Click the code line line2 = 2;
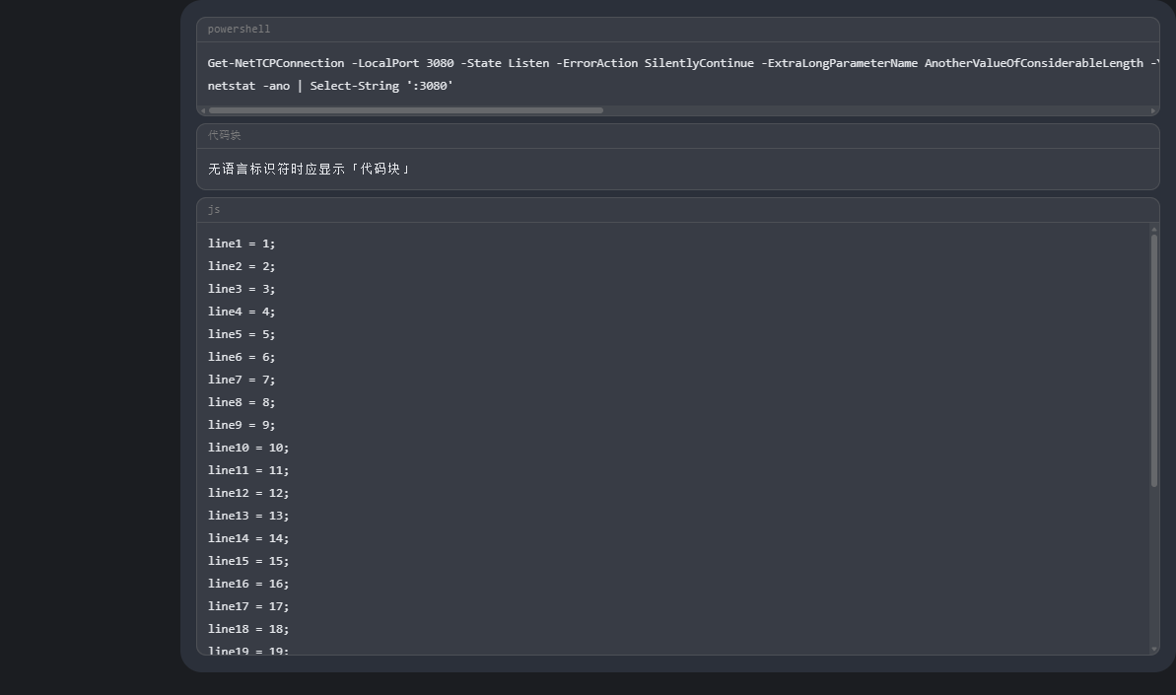1176x695 pixels. (242, 266)
